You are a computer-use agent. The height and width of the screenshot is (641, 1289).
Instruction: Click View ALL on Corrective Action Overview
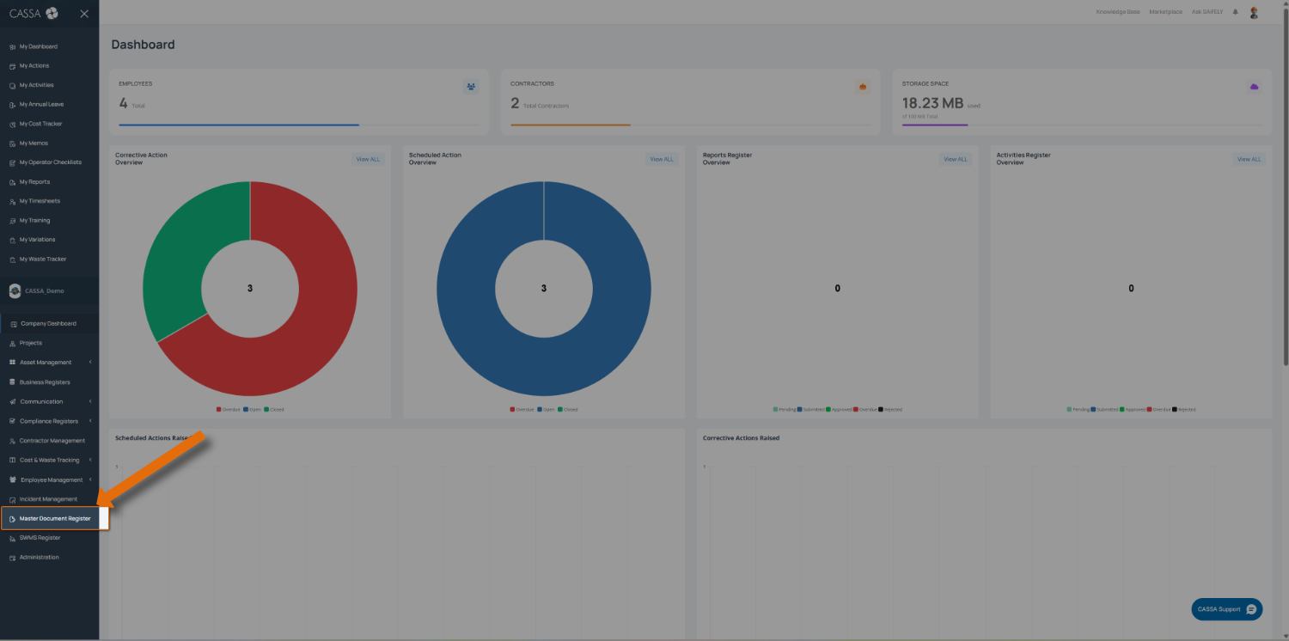pyautogui.click(x=368, y=159)
